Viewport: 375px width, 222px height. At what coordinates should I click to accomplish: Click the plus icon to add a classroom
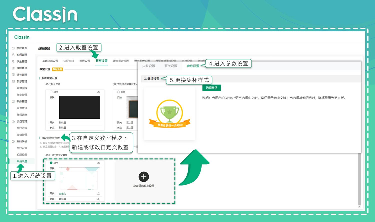click(144, 177)
